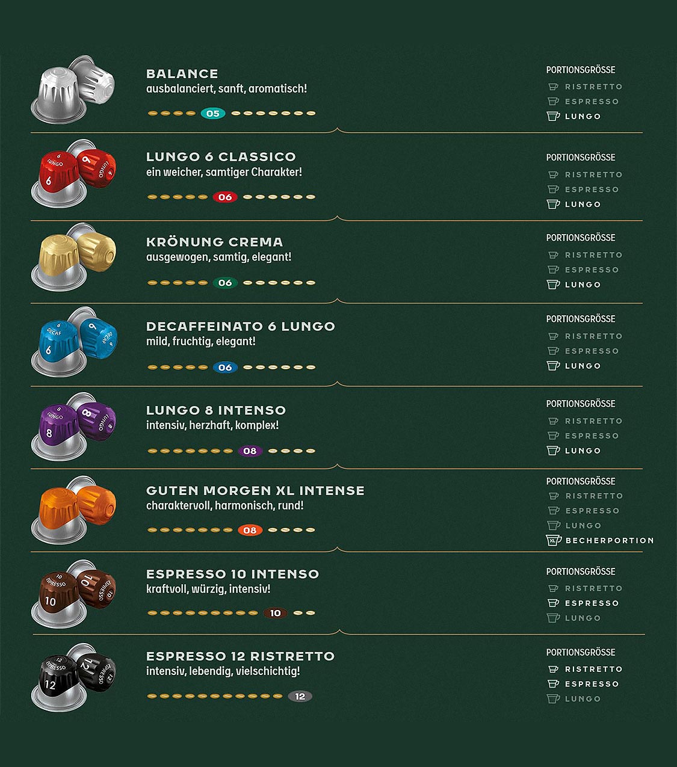
Task: Click Espresso cup icon for Espresso 12 Ristretto
Action: (553, 684)
